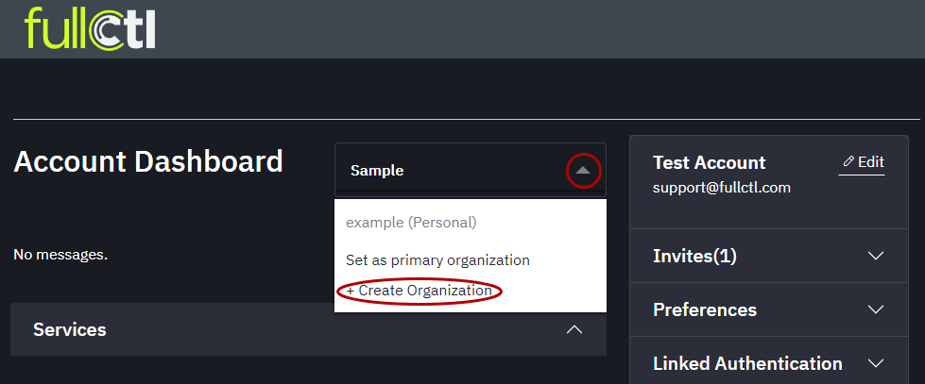
Task: Click the fullctl logo
Action: point(91,28)
